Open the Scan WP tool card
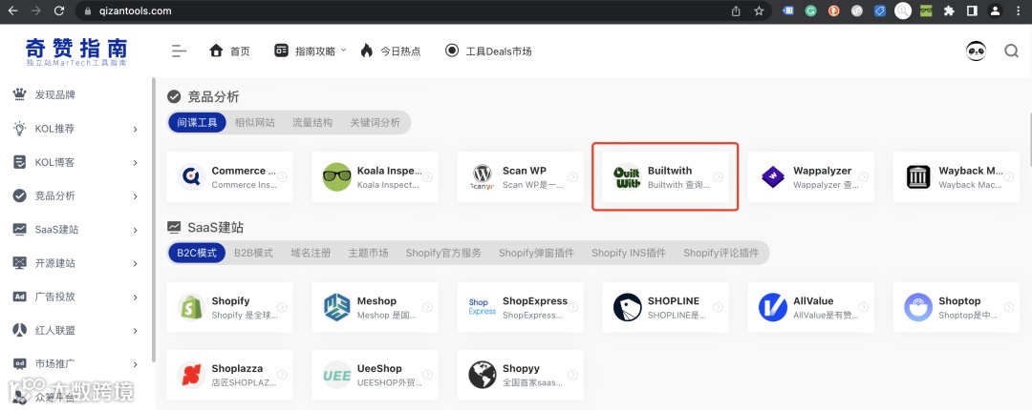This screenshot has height=410, width=1032. pyautogui.click(x=521, y=176)
